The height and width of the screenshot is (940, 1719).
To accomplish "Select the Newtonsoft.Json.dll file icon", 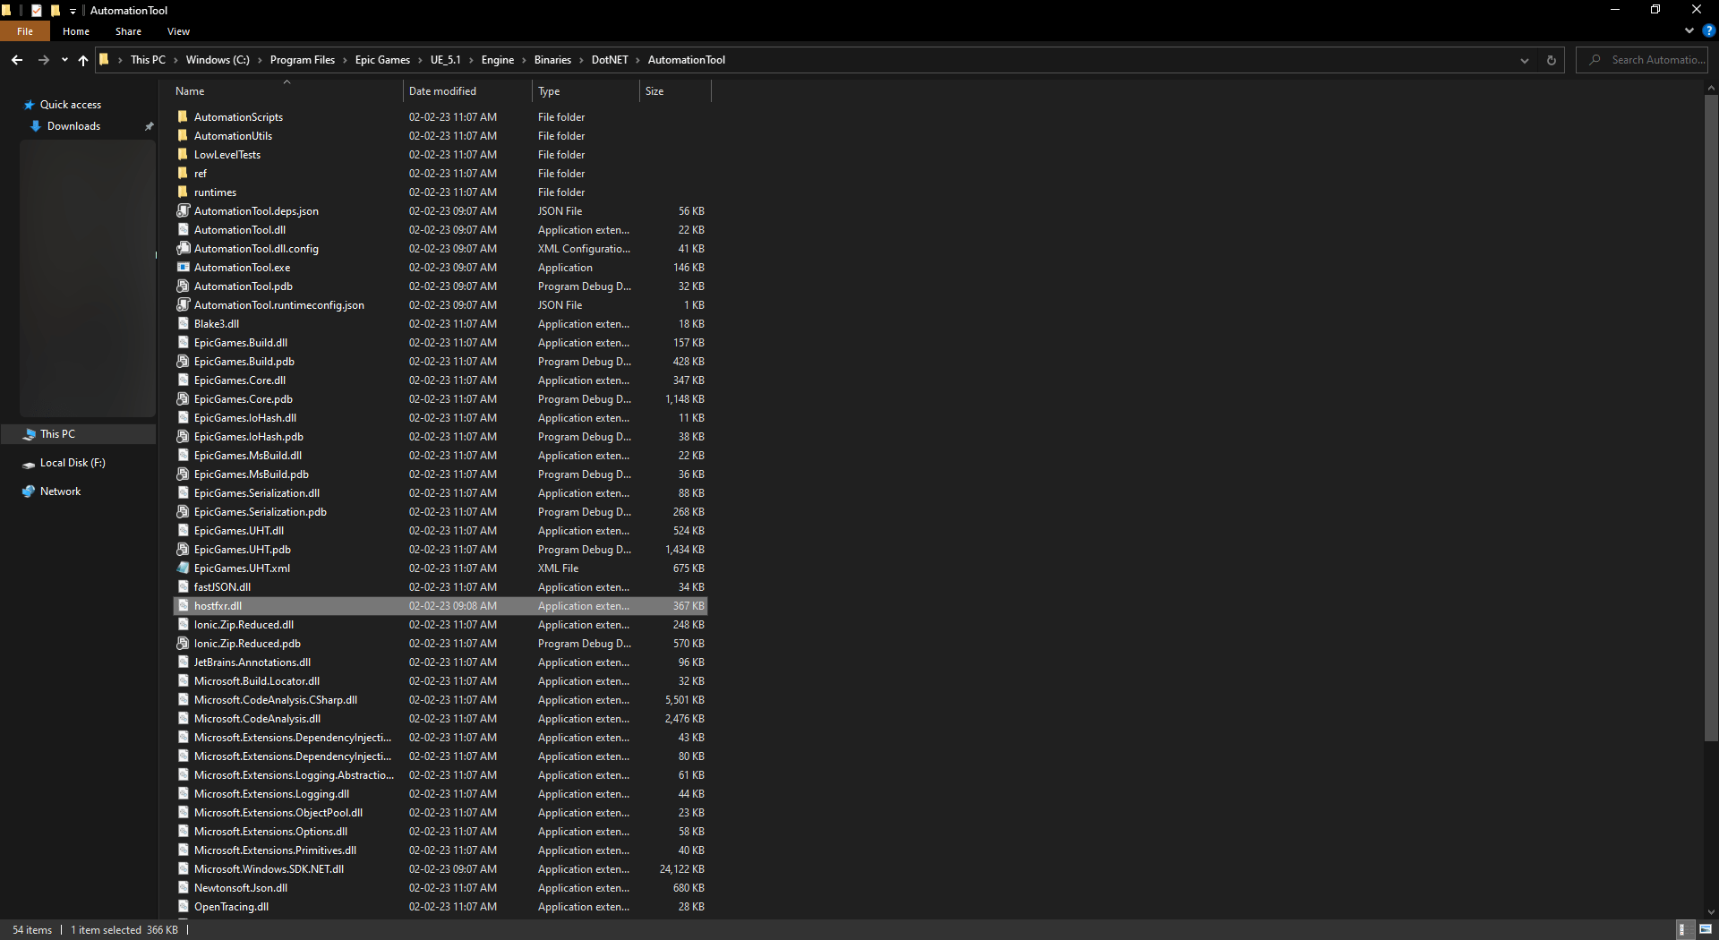I will [x=184, y=887].
